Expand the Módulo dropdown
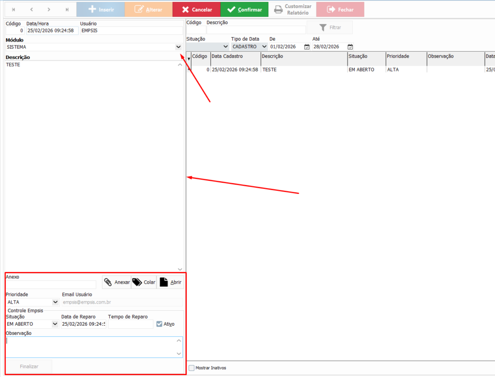 178,47
